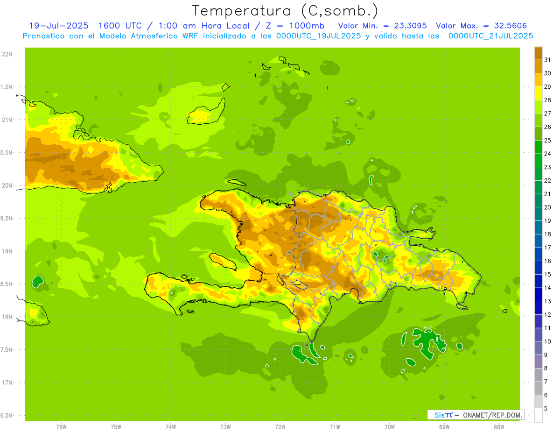Click the legend value "8"
Viewport: 560px width, 433px height.
(546, 368)
